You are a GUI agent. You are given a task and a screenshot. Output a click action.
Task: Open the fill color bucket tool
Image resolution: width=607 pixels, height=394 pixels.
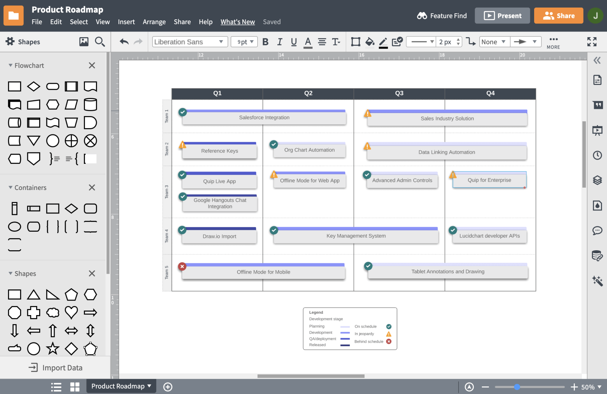[370, 42]
